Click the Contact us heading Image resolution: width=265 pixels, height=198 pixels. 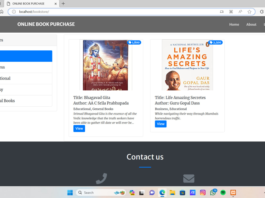pos(145,157)
